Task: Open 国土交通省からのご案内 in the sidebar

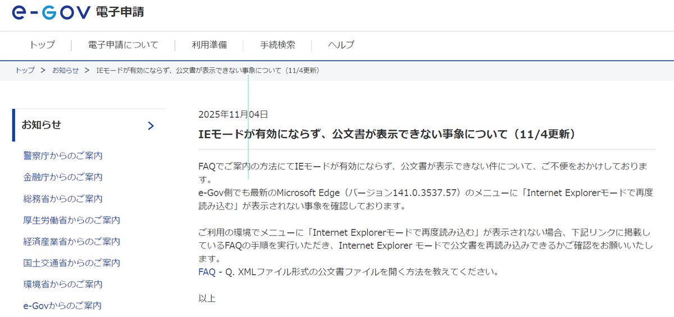Action: 72,263
